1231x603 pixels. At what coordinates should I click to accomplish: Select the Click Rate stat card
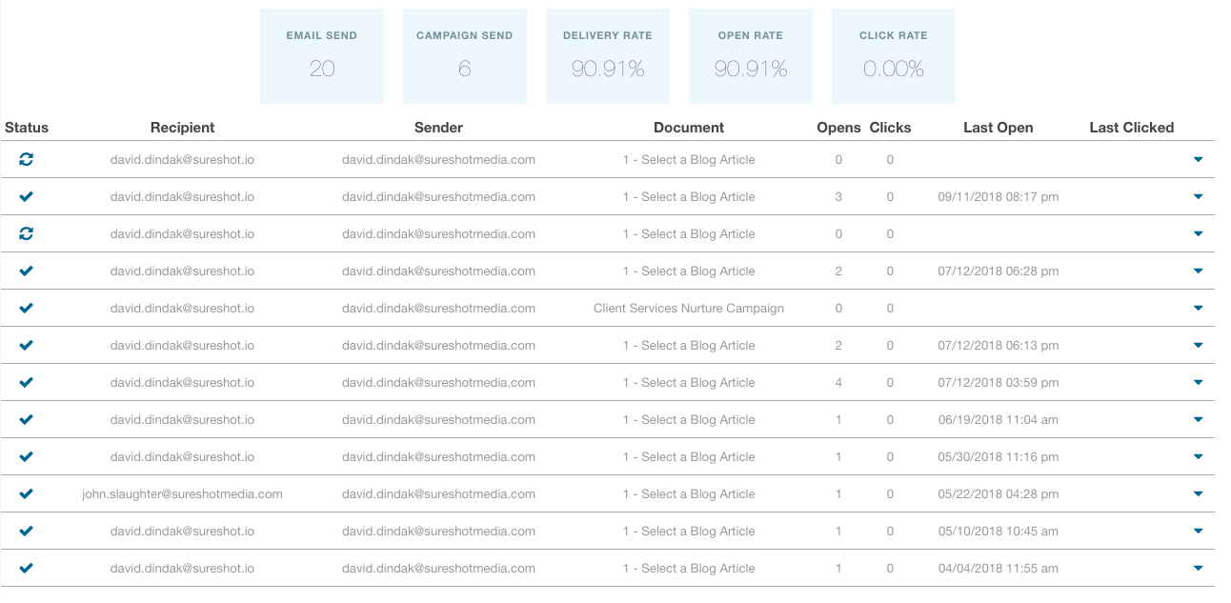(894, 56)
